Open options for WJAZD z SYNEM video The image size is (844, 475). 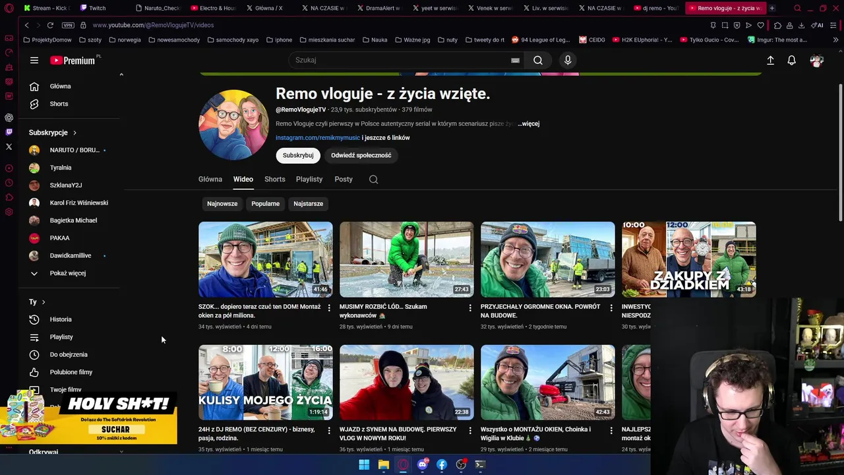470,431
